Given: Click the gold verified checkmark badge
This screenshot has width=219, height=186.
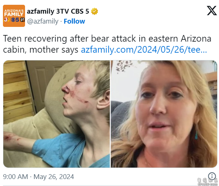Looking at the screenshot, I should 95,11.
